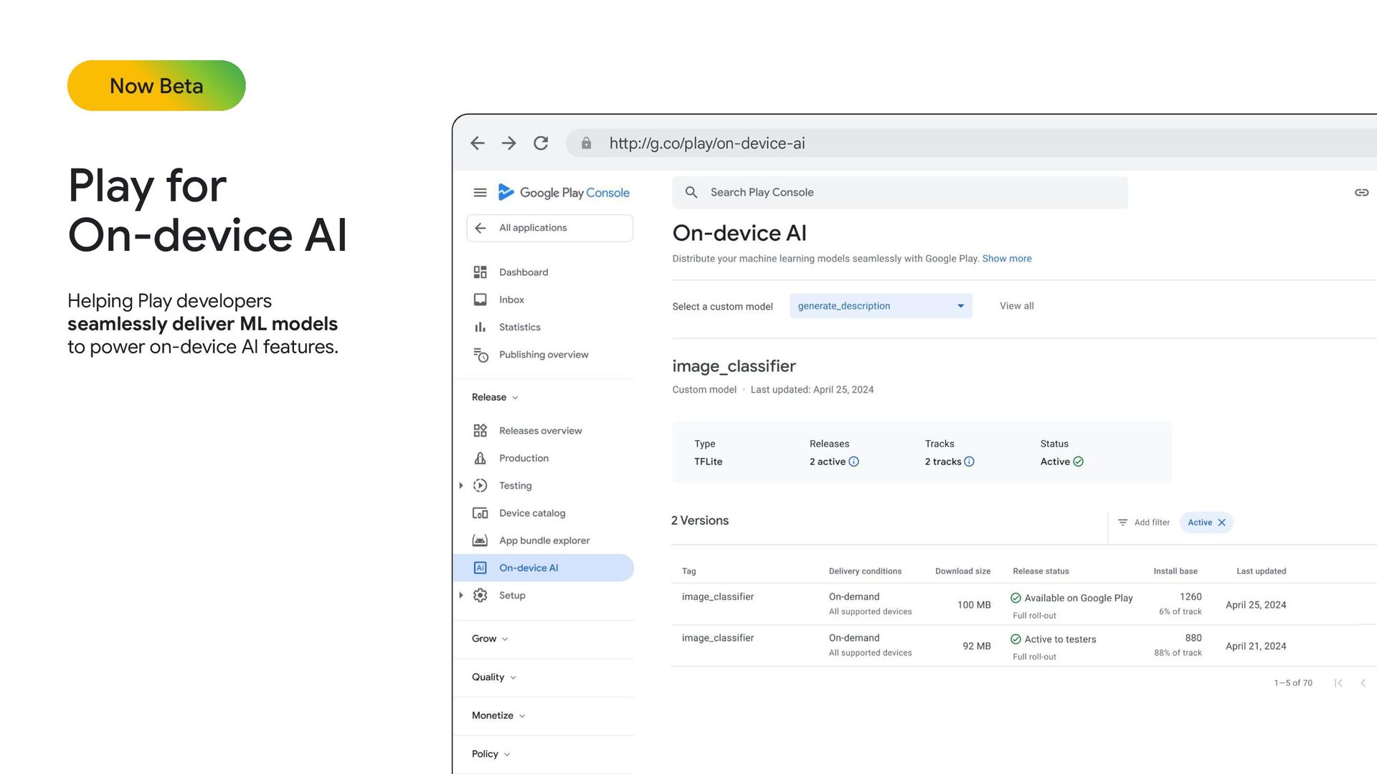Open the hamburger menu icon
Image resolution: width=1377 pixels, height=774 pixels.
tap(480, 193)
